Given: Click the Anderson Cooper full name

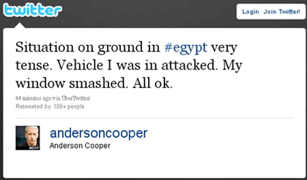Looking at the screenshot, I should pos(80,145).
